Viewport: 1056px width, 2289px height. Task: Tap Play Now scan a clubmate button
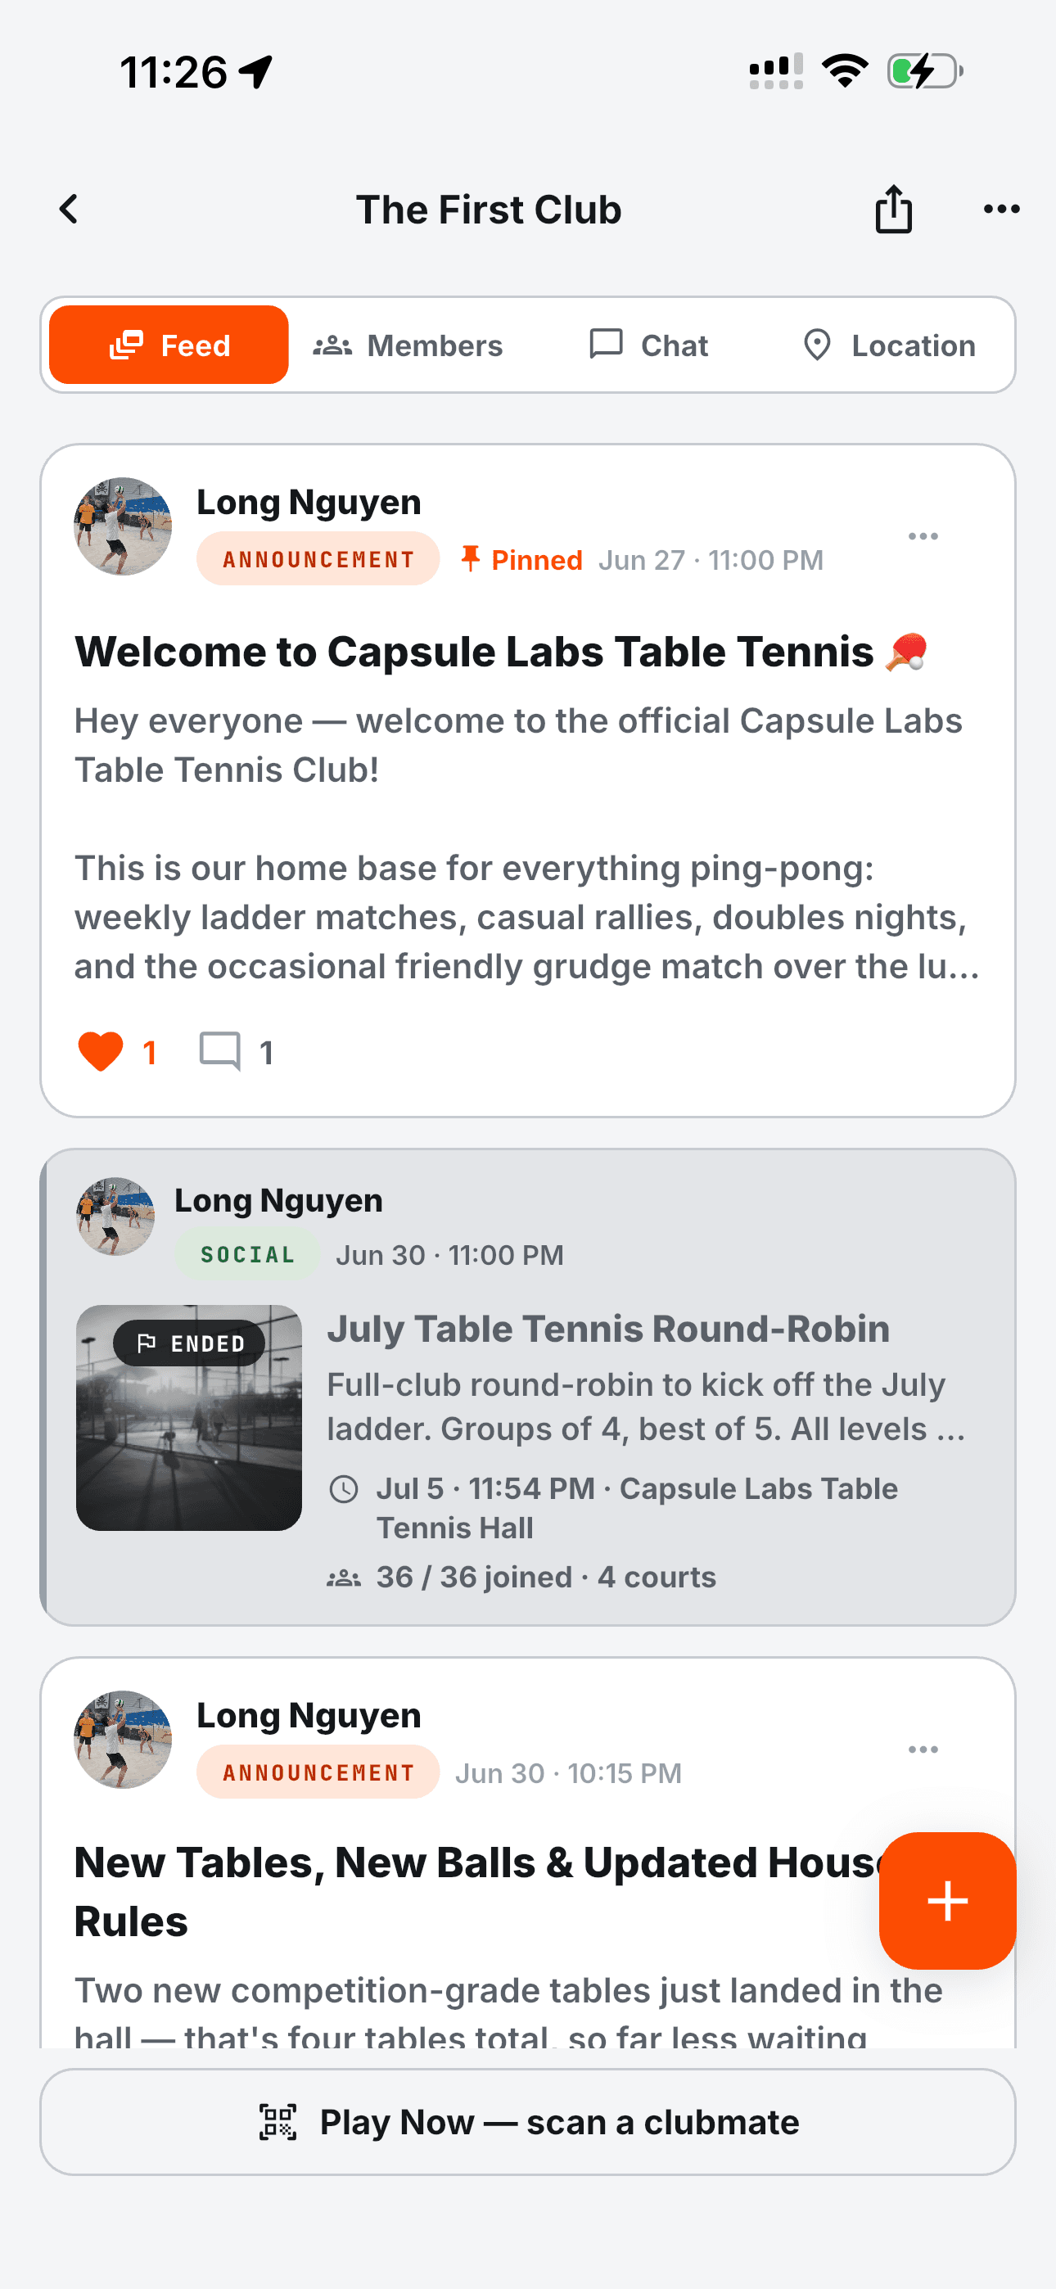[x=528, y=2122]
